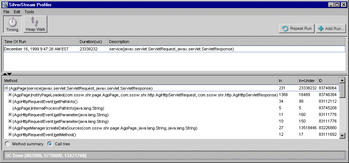Sort by the Method column header

[140, 81]
